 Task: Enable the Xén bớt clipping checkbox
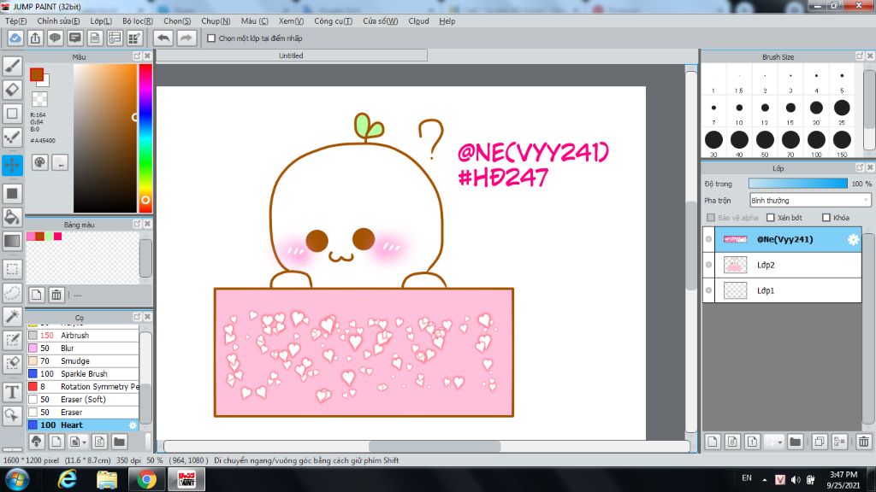tap(771, 218)
